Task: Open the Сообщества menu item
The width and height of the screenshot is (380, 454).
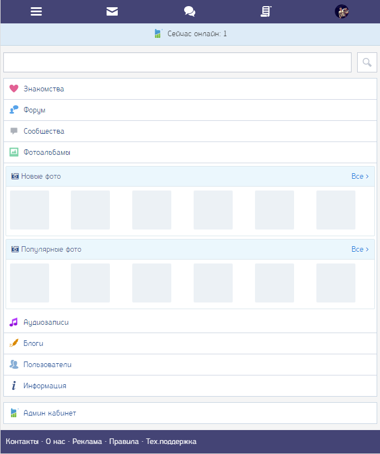Action: click(x=44, y=131)
